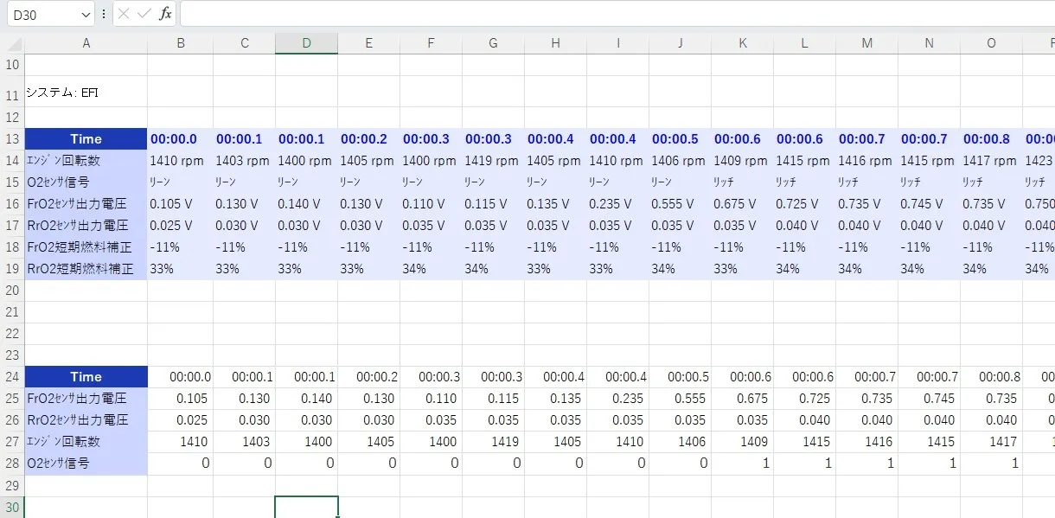Select the 1419 rpm cell in row 14
1055x518 pixels.
pyautogui.click(x=493, y=161)
